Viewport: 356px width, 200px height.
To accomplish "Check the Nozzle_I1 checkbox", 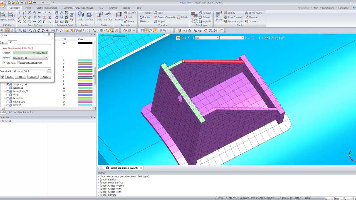I will coord(8,88).
